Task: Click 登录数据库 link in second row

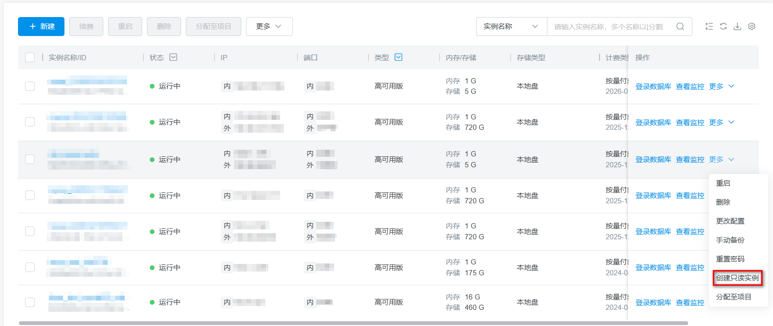Action: click(x=653, y=122)
